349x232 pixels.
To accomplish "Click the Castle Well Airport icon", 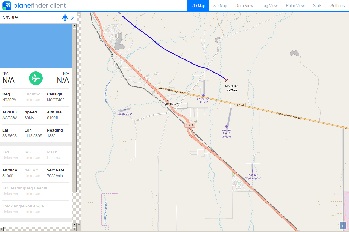I will tap(203, 95).
